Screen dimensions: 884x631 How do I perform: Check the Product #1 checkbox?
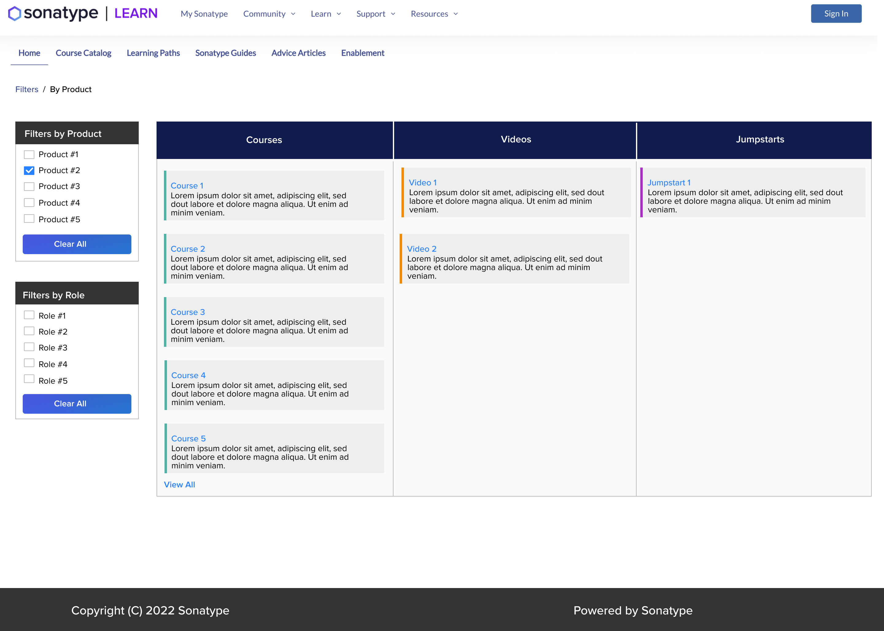(29, 155)
